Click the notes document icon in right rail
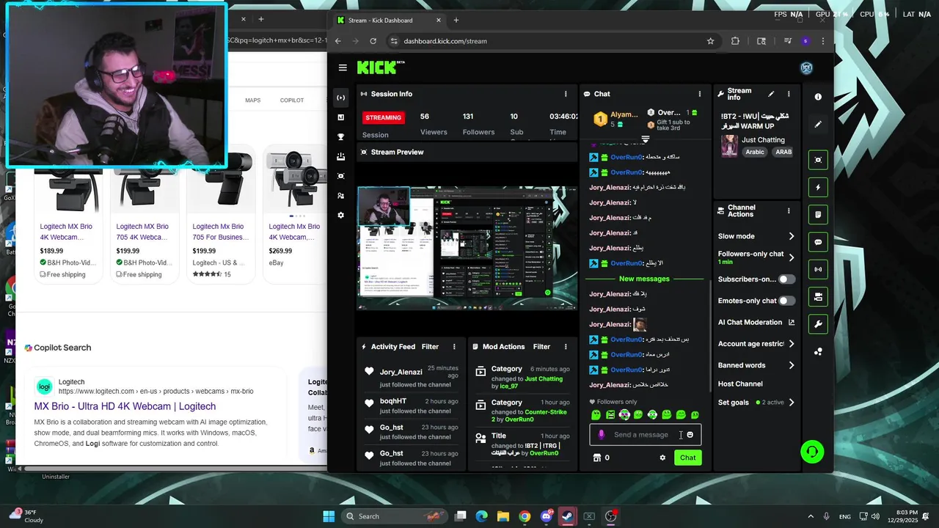This screenshot has width=939, height=528. (x=818, y=215)
